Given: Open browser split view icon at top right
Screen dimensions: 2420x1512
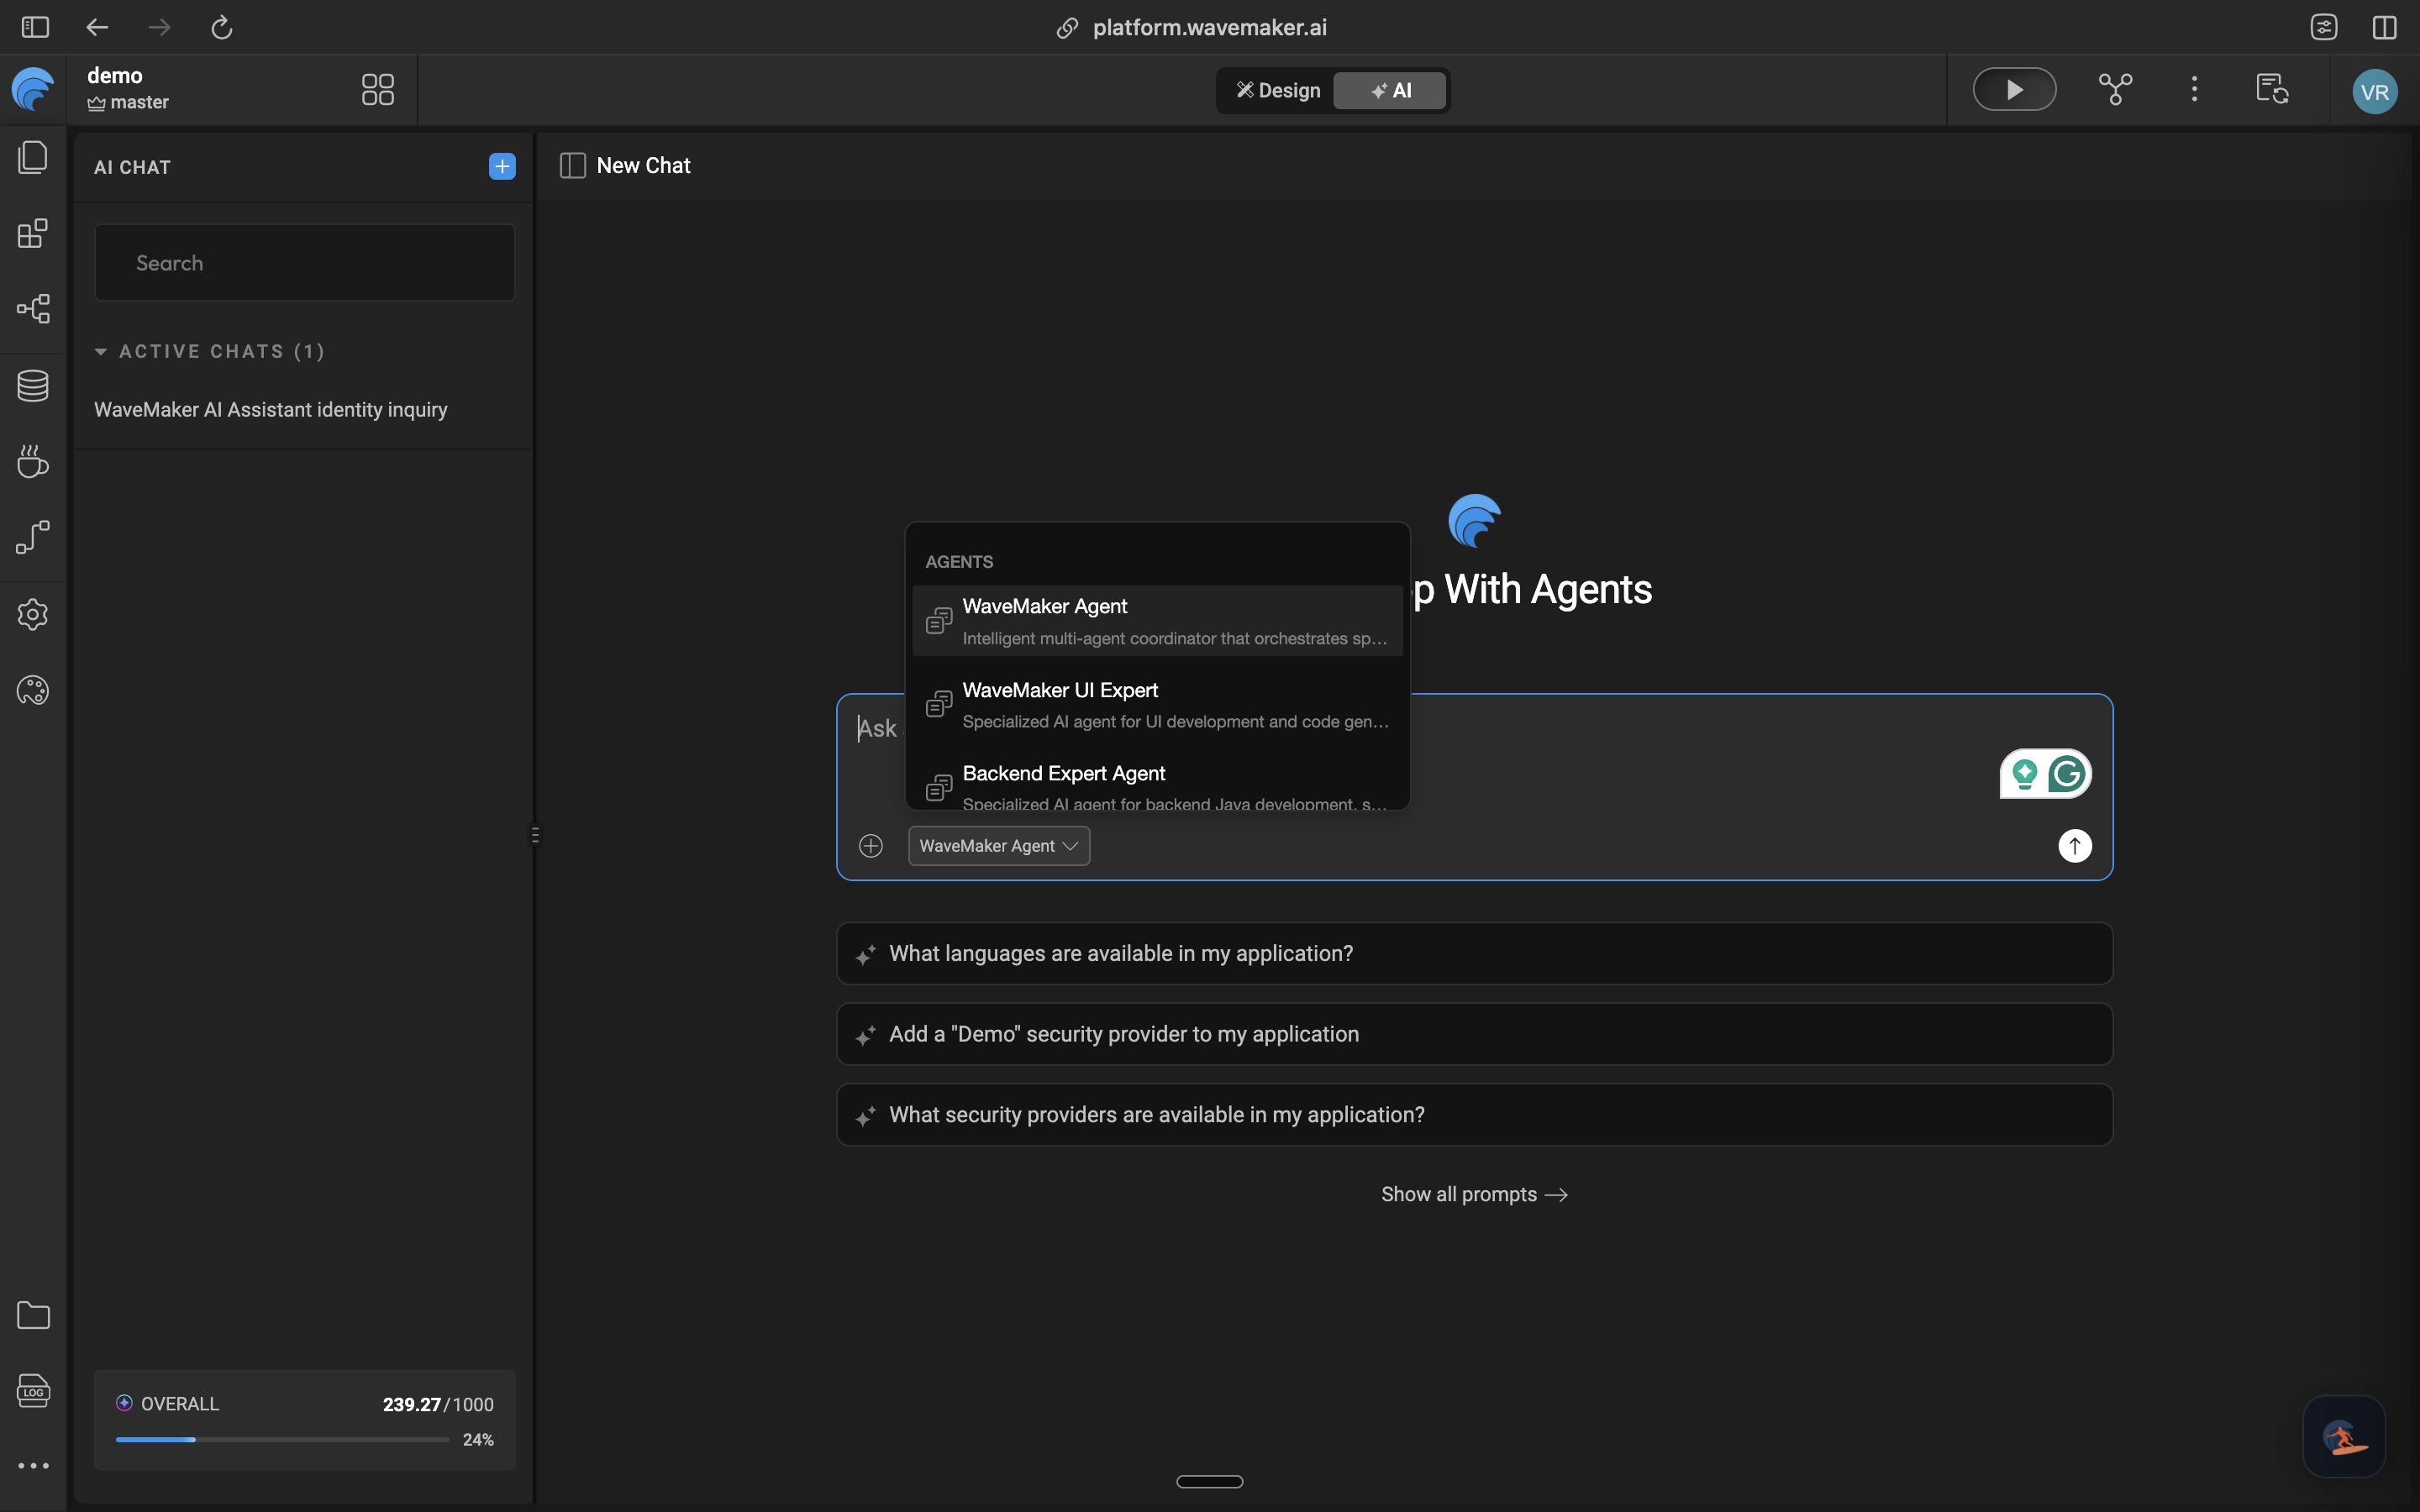Looking at the screenshot, I should (2385, 27).
